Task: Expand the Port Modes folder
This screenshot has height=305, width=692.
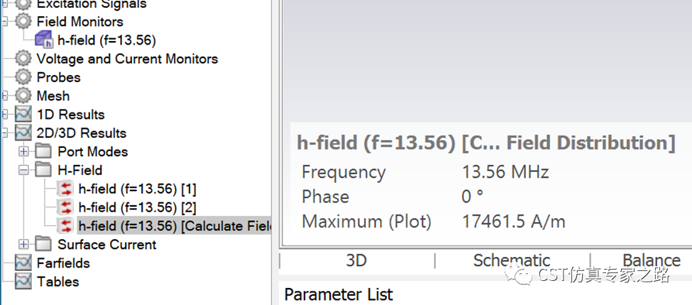Action: (x=23, y=152)
